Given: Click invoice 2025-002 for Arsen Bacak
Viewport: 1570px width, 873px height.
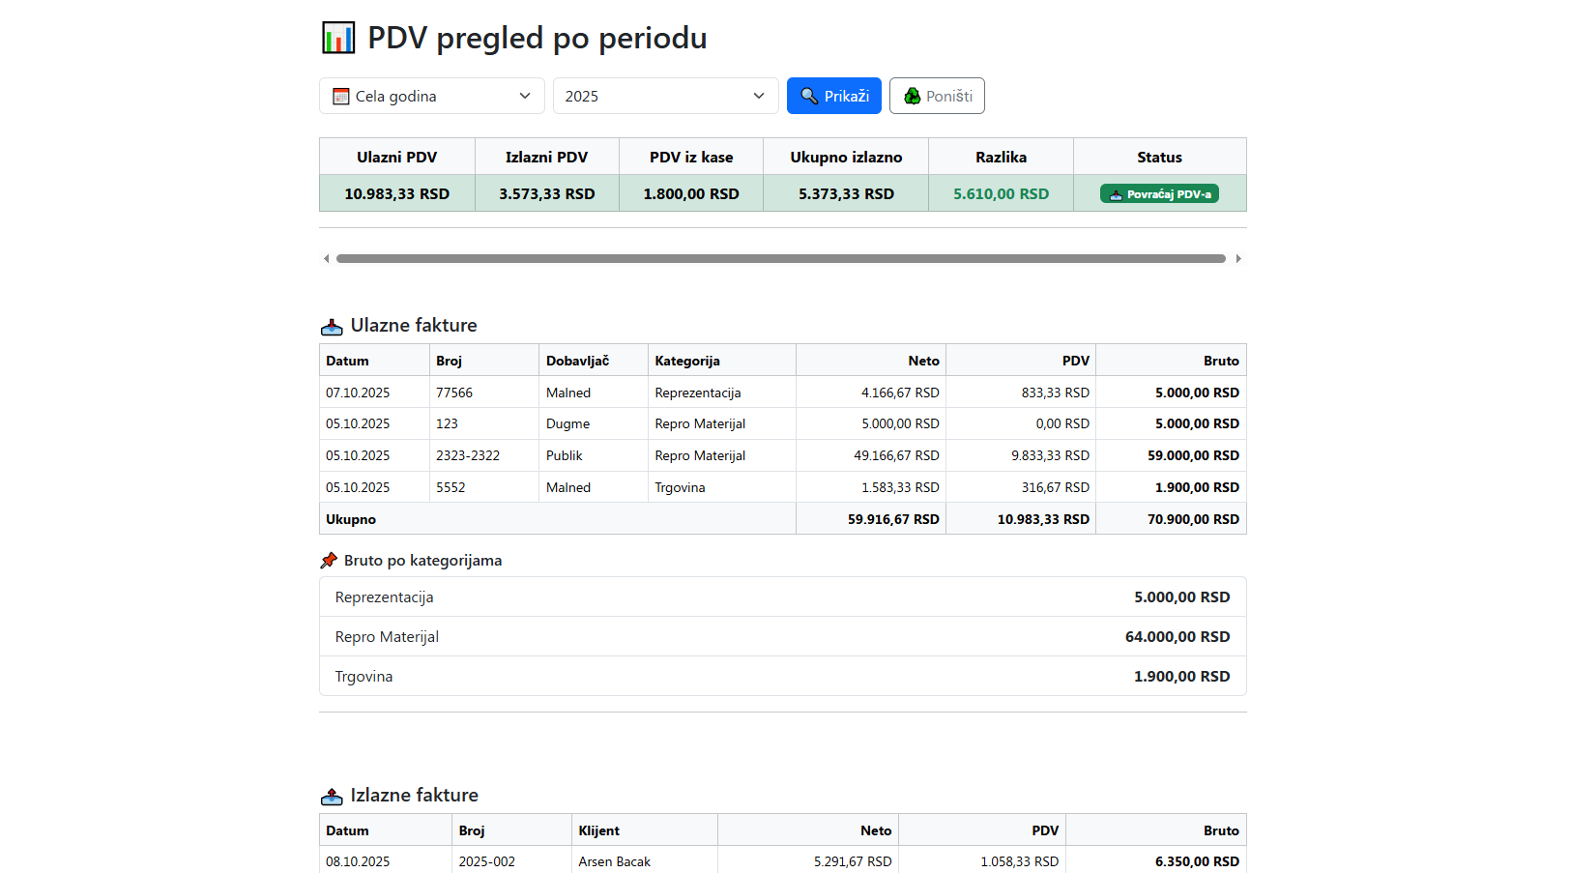Looking at the screenshot, I should point(677,861).
